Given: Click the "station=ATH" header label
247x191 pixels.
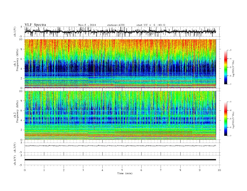Looking at the screenshot, I should [x=116, y=25].
